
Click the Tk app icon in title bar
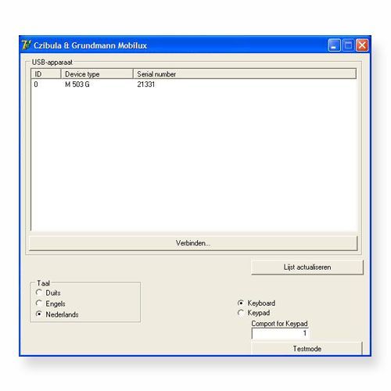[x=27, y=45]
